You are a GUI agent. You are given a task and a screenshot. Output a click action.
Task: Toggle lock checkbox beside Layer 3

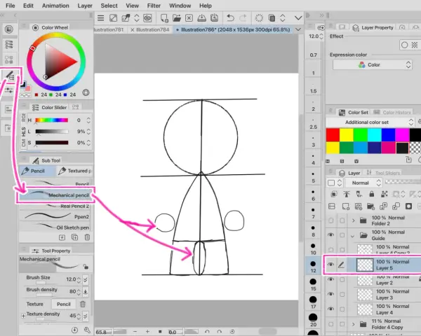342,294
